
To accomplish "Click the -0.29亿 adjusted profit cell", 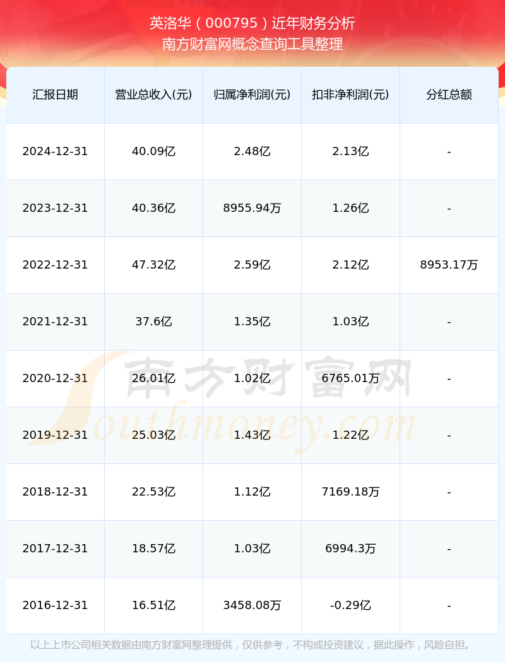I will 351,605.
